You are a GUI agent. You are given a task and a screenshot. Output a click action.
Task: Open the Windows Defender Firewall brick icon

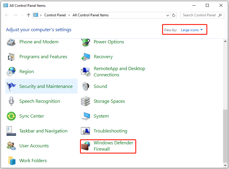pos(86,146)
